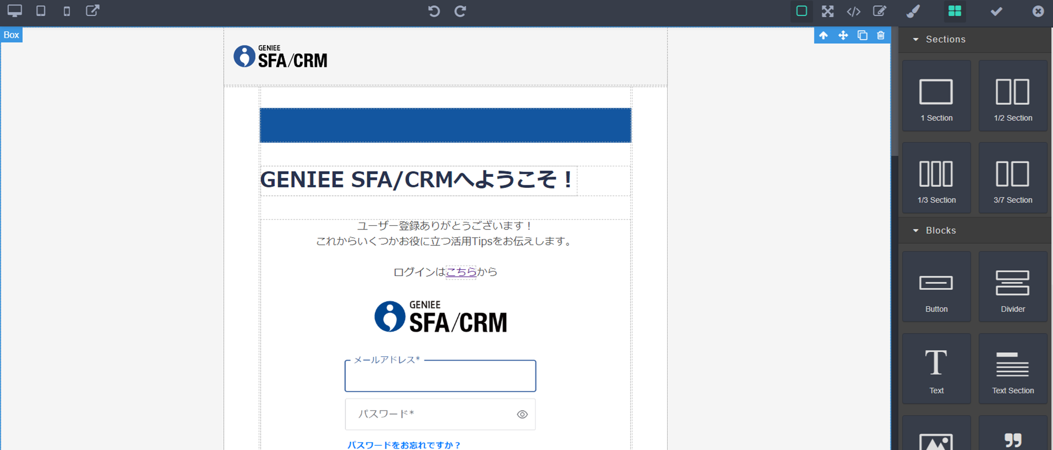Select the これからいくつかお役に立つ活用Tips text line
The width and height of the screenshot is (1053, 450).
445,242
